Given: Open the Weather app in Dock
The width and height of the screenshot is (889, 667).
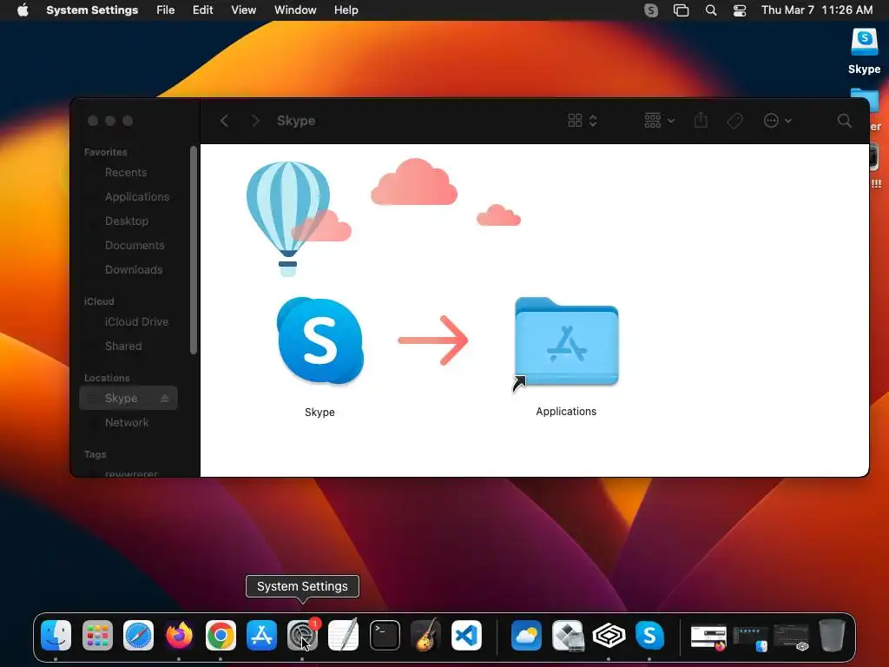Looking at the screenshot, I should click(527, 635).
